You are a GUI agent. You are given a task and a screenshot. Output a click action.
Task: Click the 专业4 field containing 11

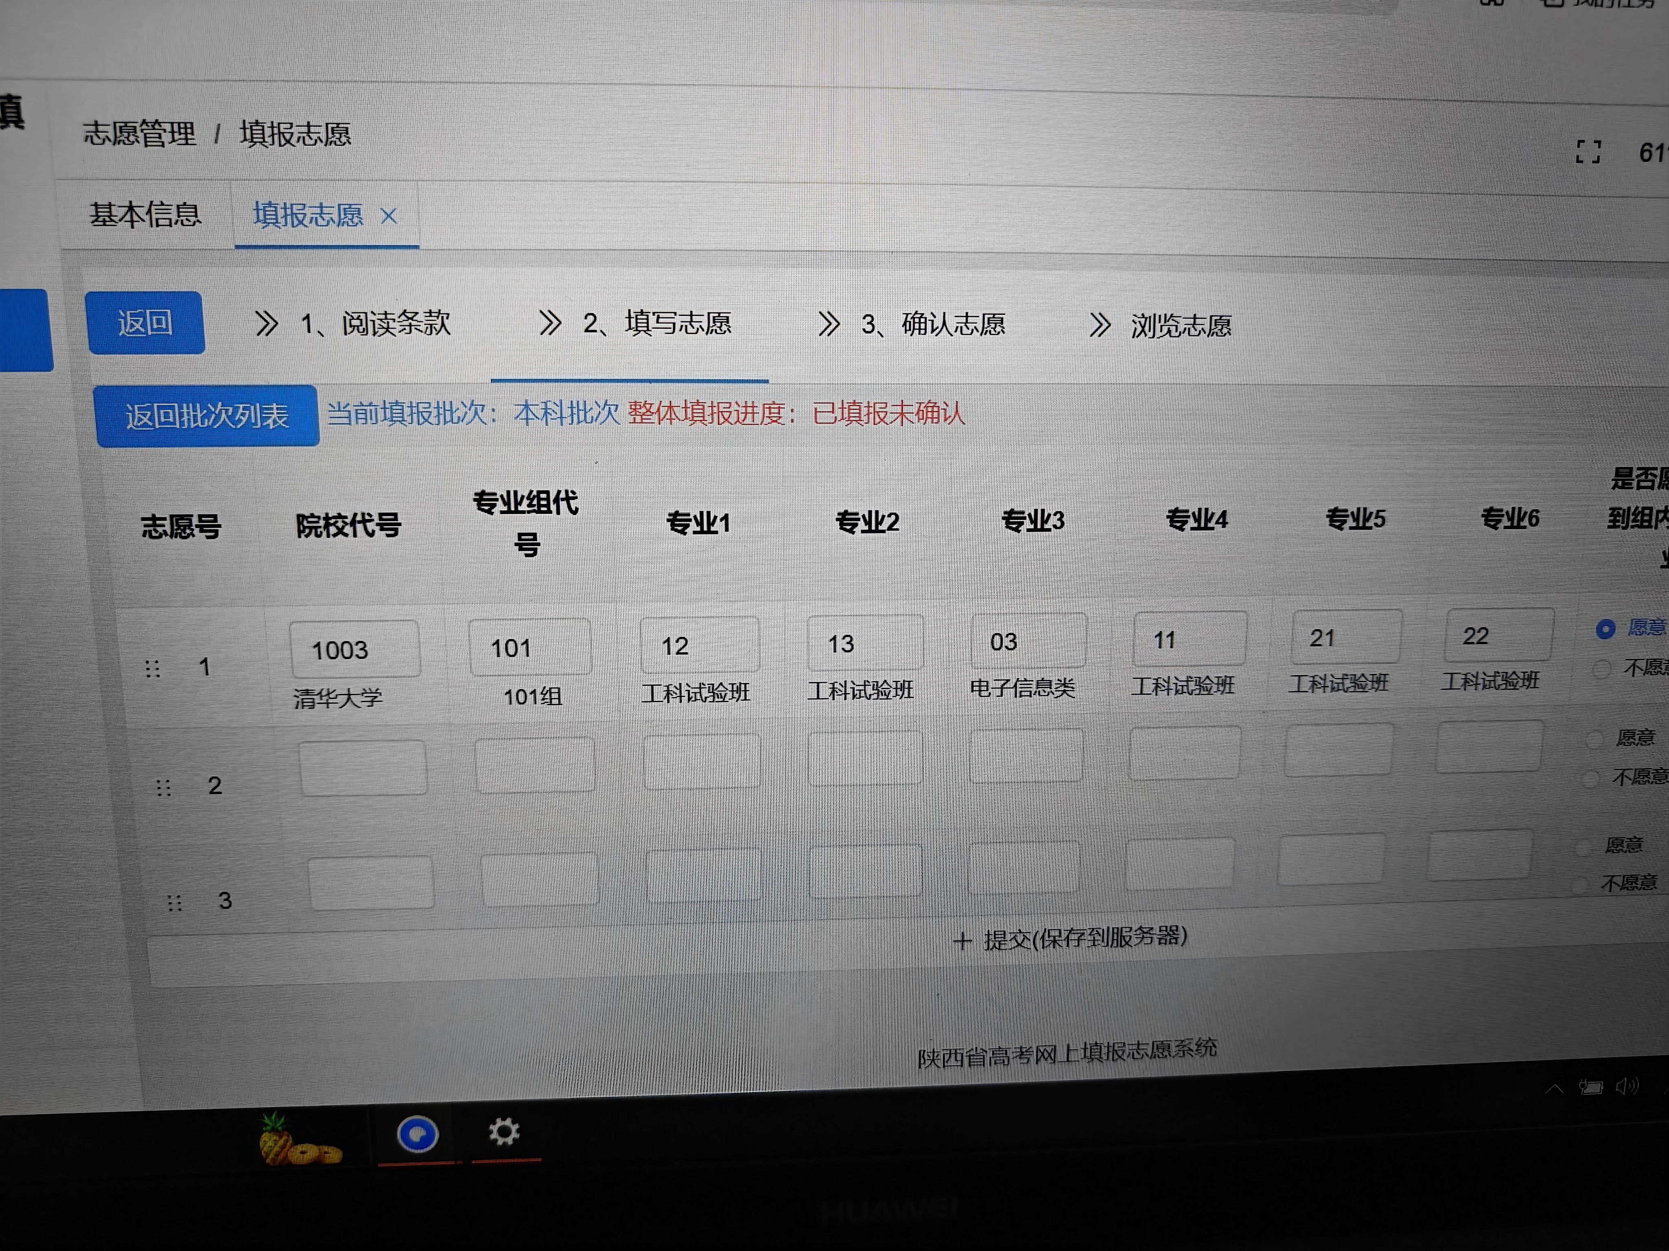[1189, 638]
